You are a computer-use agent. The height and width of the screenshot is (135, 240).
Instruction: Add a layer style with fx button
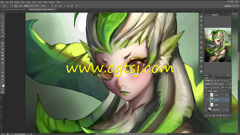point(211,115)
